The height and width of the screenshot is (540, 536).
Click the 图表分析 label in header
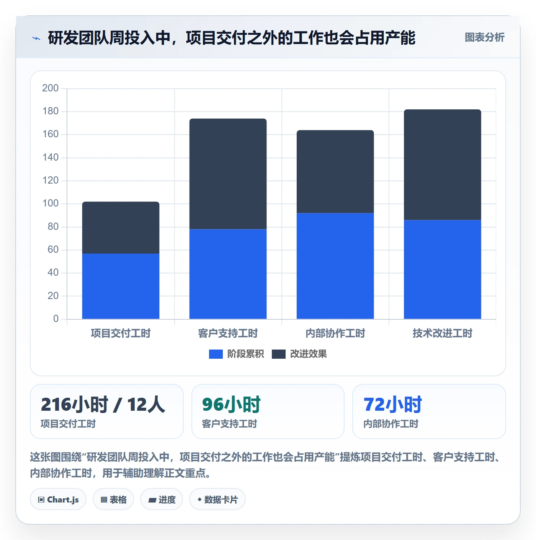tap(484, 37)
